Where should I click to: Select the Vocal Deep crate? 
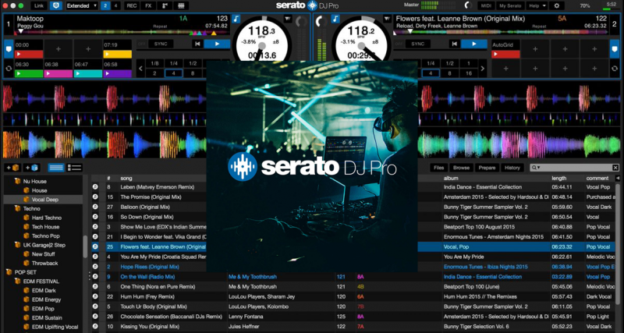point(44,200)
